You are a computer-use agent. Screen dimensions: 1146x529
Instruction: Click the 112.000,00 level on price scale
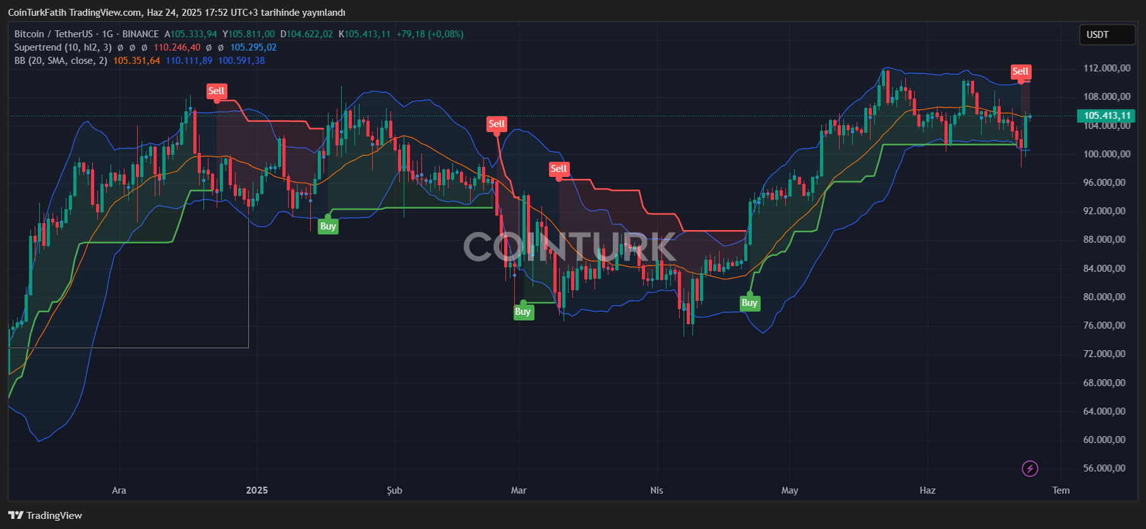[x=1107, y=68]
